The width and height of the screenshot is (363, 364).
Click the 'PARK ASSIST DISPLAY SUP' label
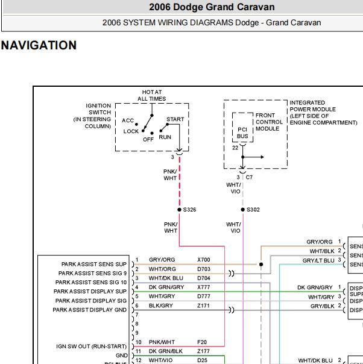point(90,291)
